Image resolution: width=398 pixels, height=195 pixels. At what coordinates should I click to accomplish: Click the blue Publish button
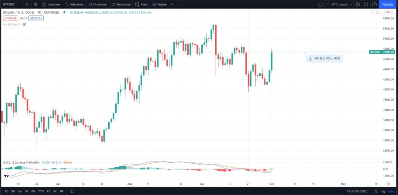click(x=387, y=4)
